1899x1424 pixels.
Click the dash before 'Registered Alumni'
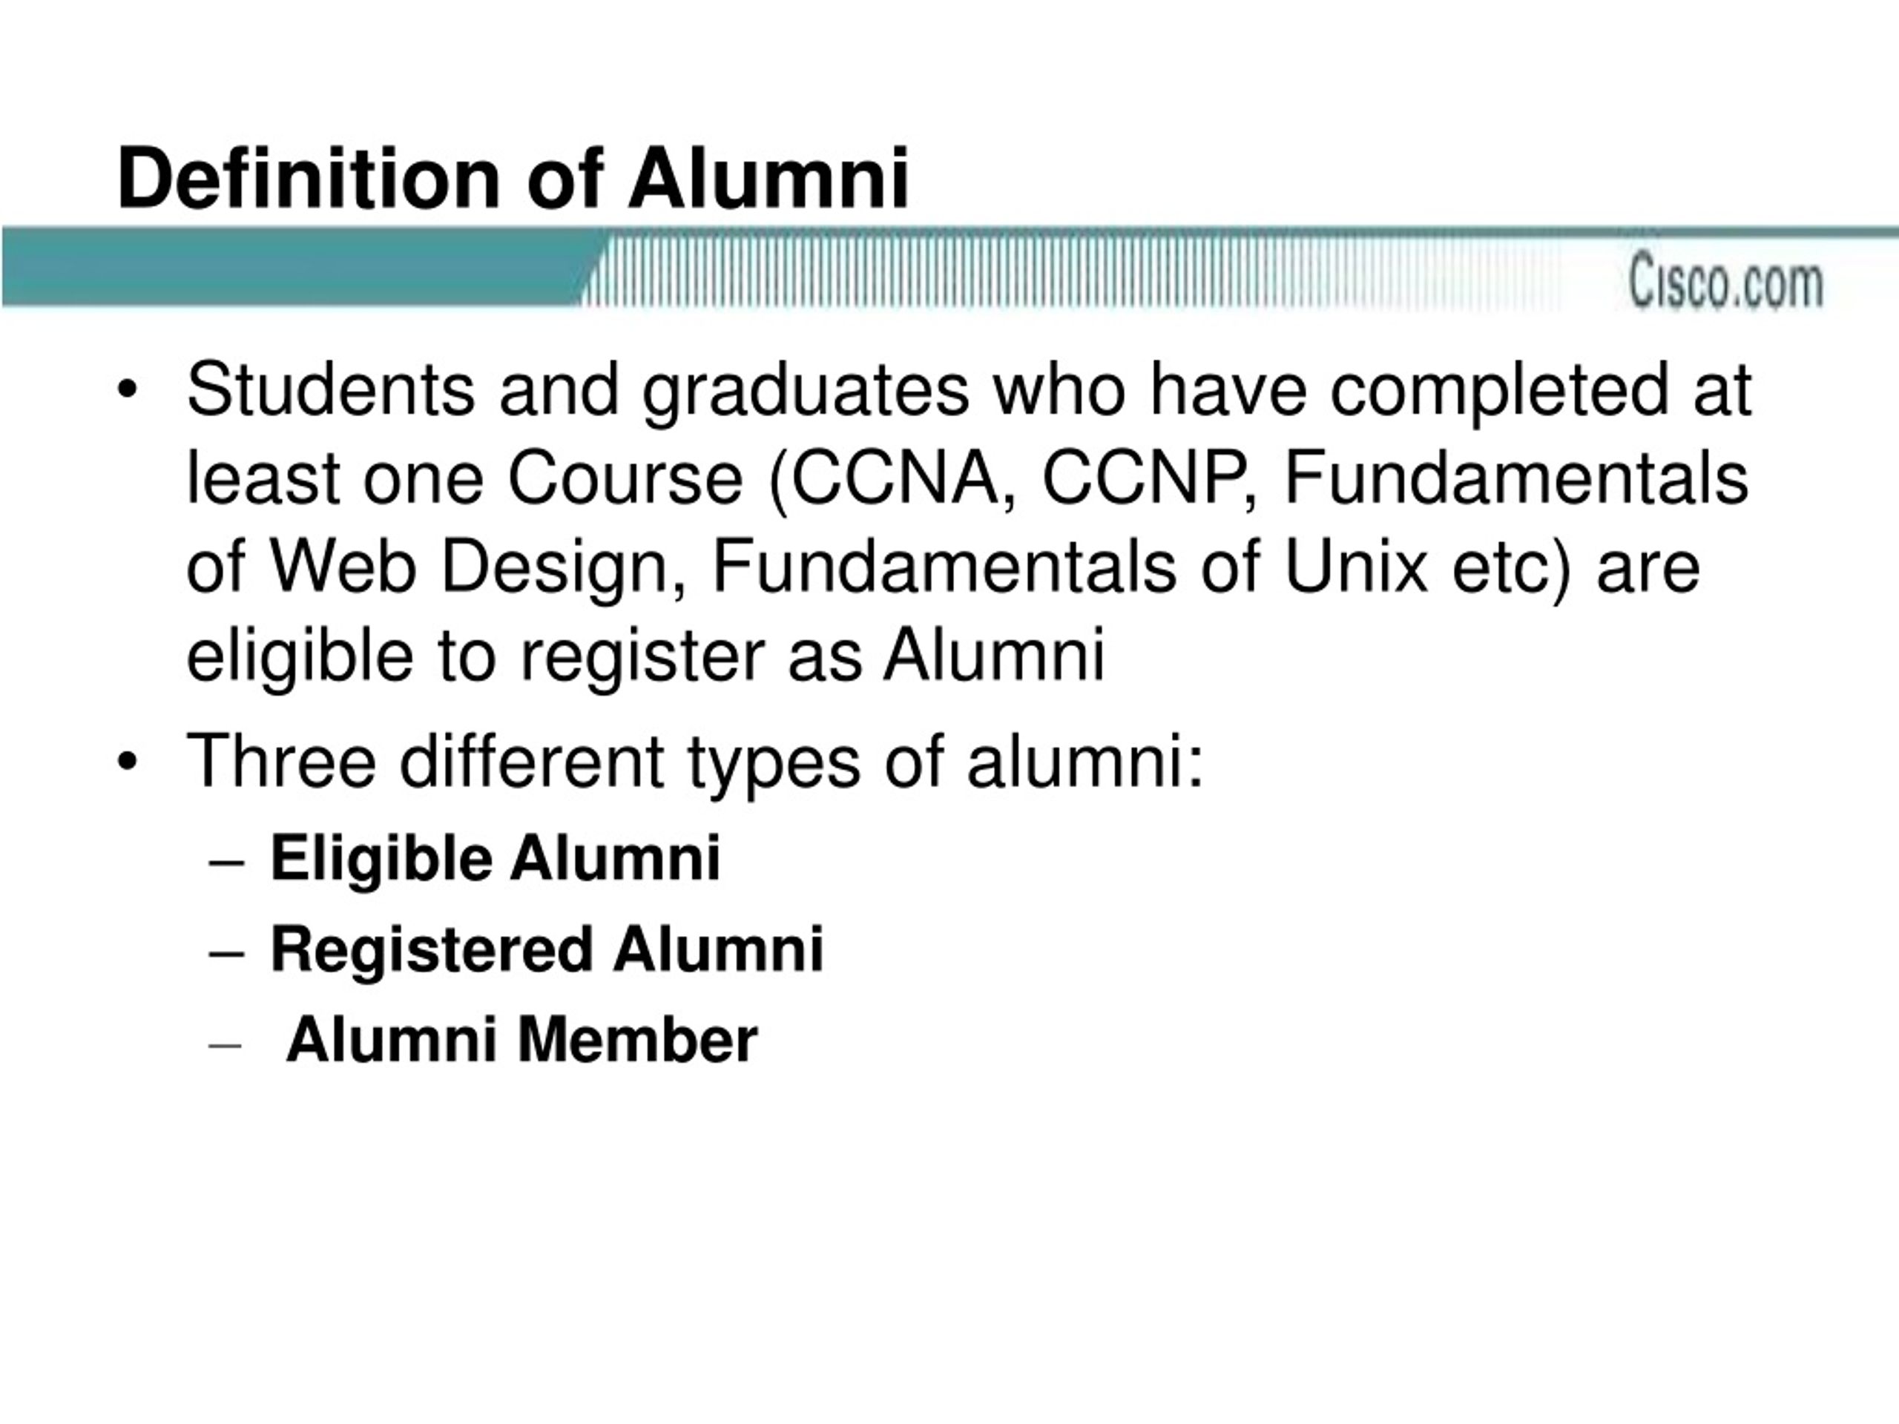pos(227,953)
